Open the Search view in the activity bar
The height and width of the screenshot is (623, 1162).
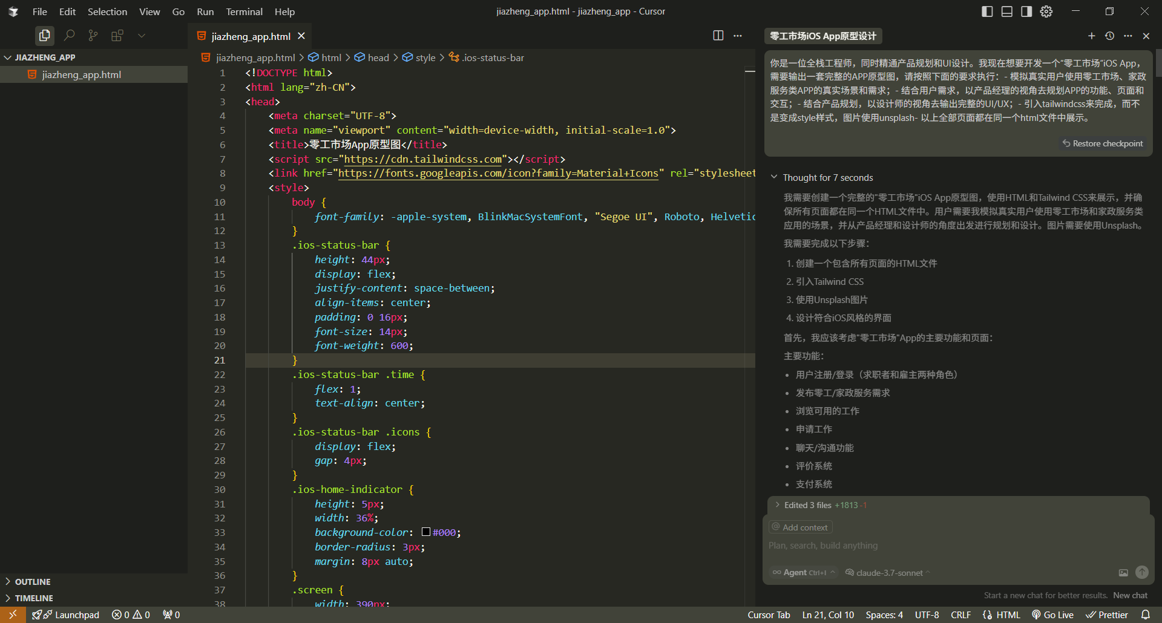69,35
